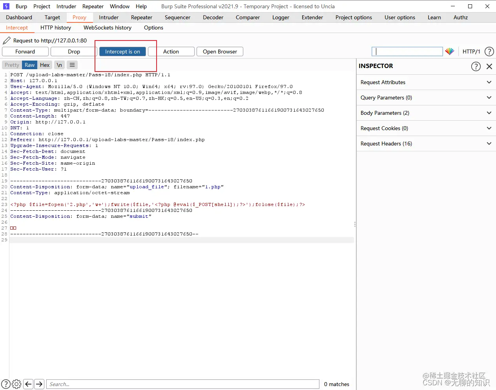Image resolution: width=496 pixels, height=390 pixels.
Task: Switch to Decoder tab
Action: (x=213, y=17)
